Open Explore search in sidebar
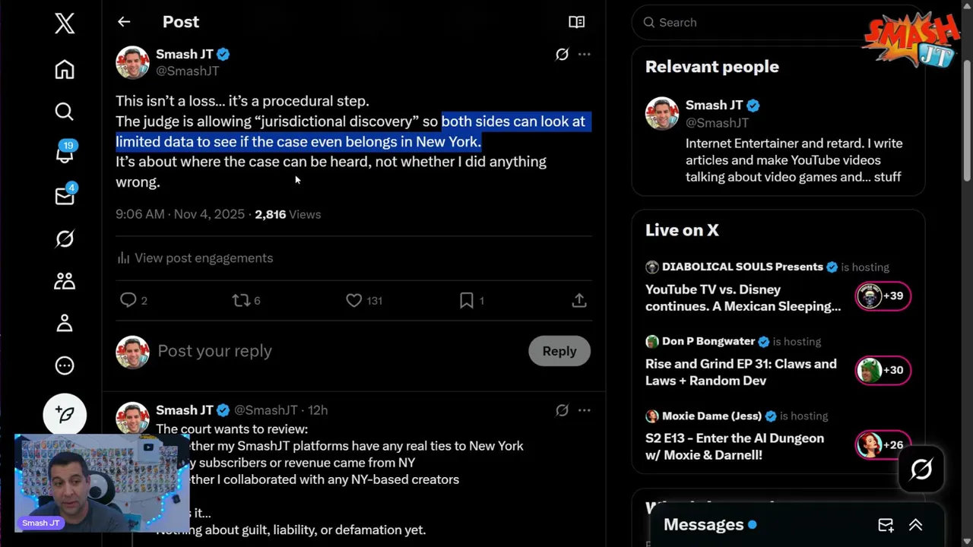Viewport: 973px width, 547px height. pyautogui.click(x=65, y=112)
